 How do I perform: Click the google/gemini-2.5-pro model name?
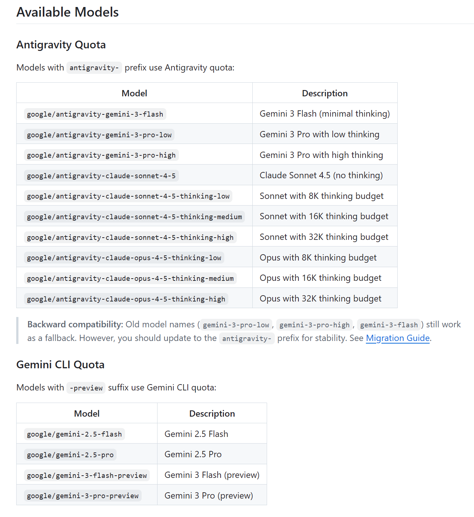click(70, 455)
